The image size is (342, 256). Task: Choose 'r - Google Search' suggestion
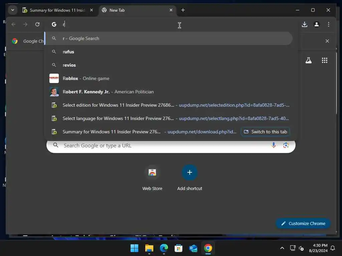(168, 38)
